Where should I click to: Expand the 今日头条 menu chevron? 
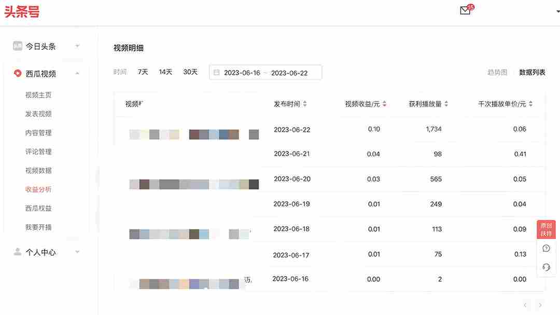pyautogui.click(x=77, y=46)
